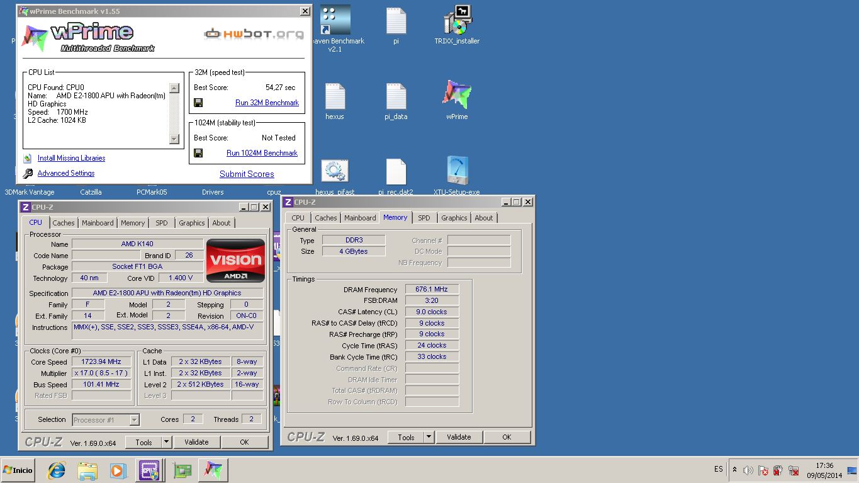
Task: Click the ES language indicator in the taskbar
Action: click(x=719, y=470)
